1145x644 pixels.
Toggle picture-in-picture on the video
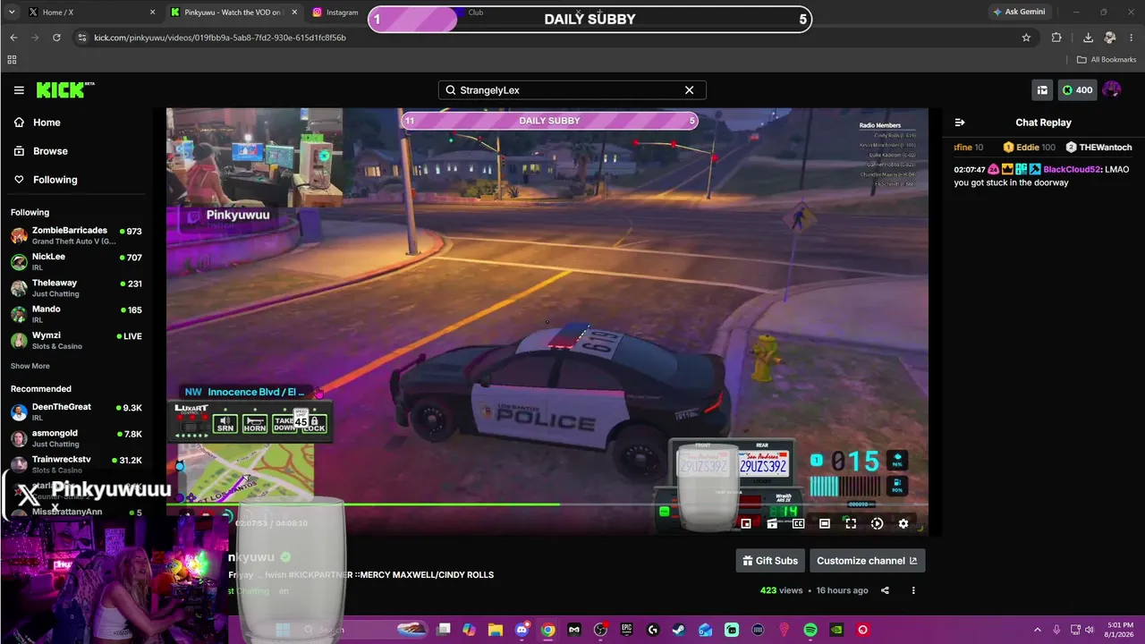(x=746, y=524)
